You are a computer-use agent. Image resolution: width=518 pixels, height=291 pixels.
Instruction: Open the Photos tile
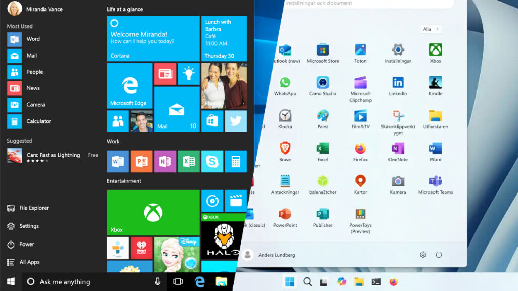point(224,86)
